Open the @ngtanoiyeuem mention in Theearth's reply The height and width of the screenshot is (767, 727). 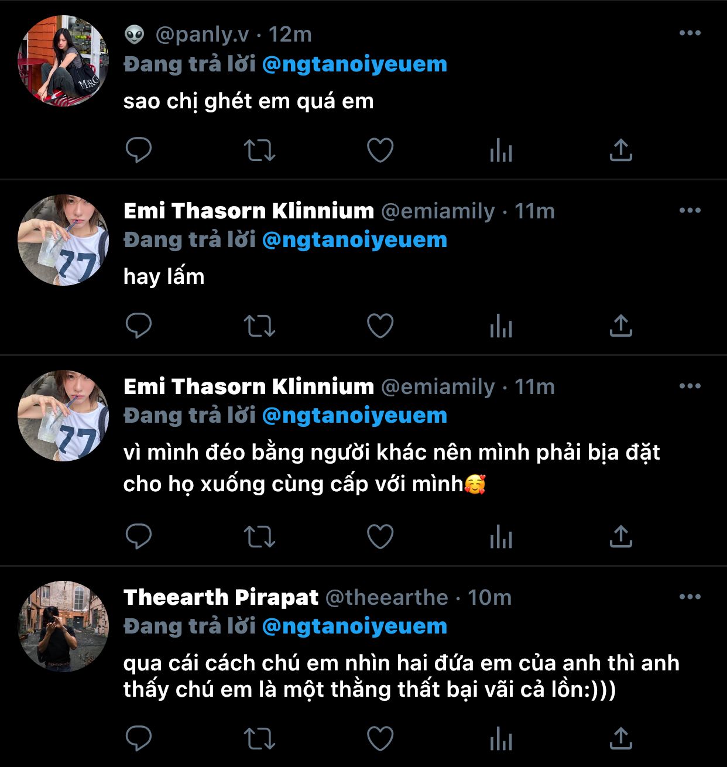coord(354,626)
